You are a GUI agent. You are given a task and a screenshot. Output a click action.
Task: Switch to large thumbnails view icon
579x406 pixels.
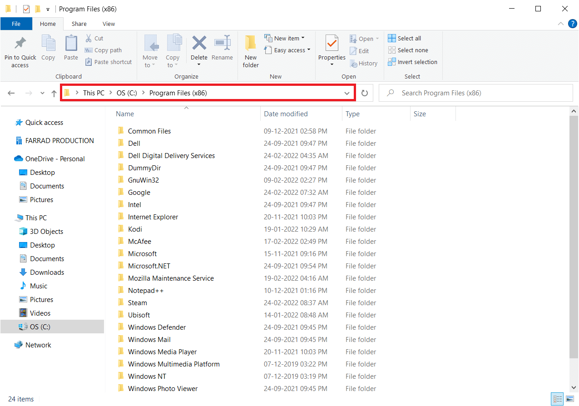569,399
